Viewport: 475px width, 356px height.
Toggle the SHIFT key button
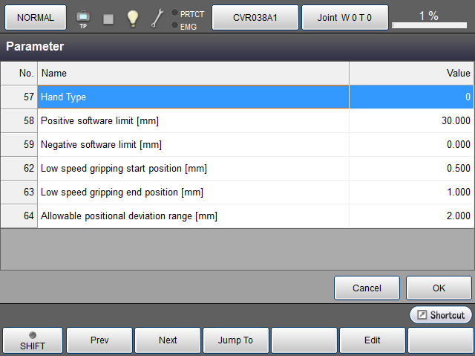point(32,340)
